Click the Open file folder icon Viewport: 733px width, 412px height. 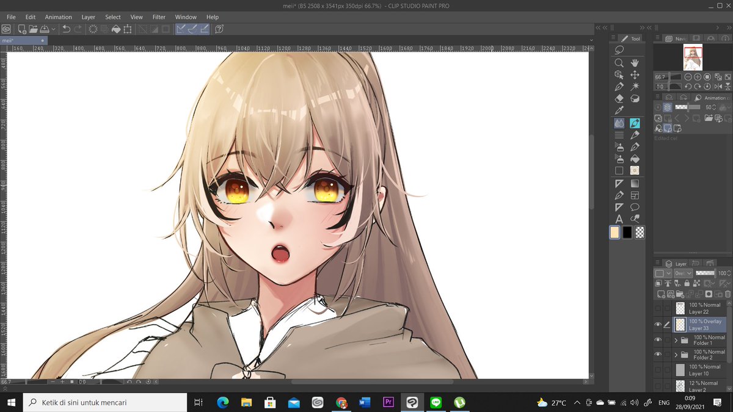pyautogui.click(x=33, y=29)
